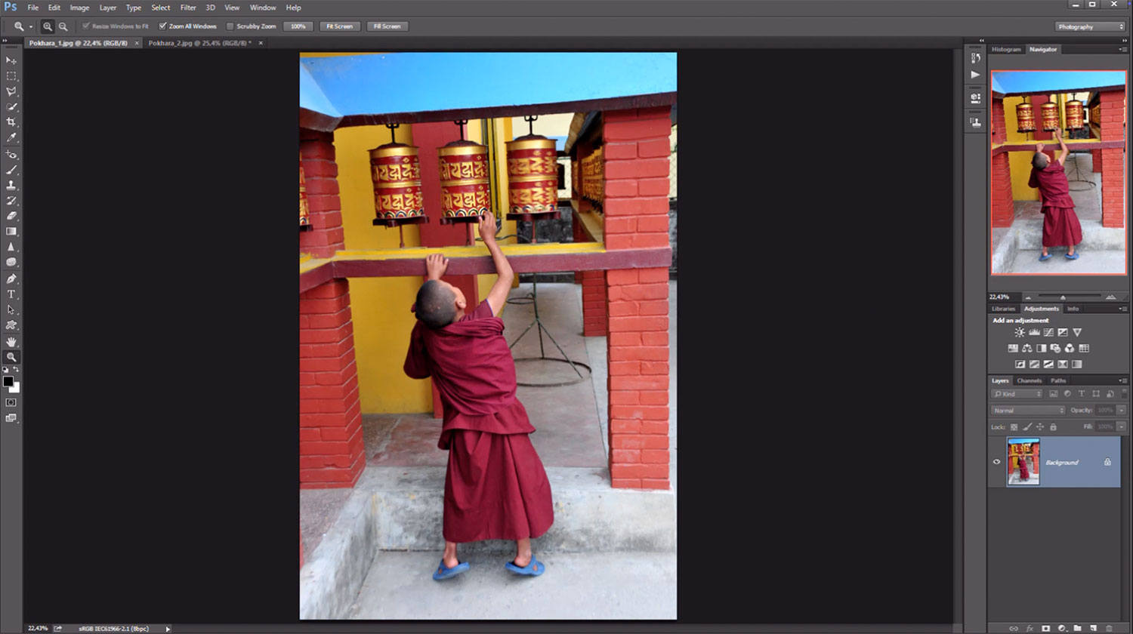Select the Clone Stamp tool
The width and height of the screenshot is (1133, 634).
(x=11, y=185)
